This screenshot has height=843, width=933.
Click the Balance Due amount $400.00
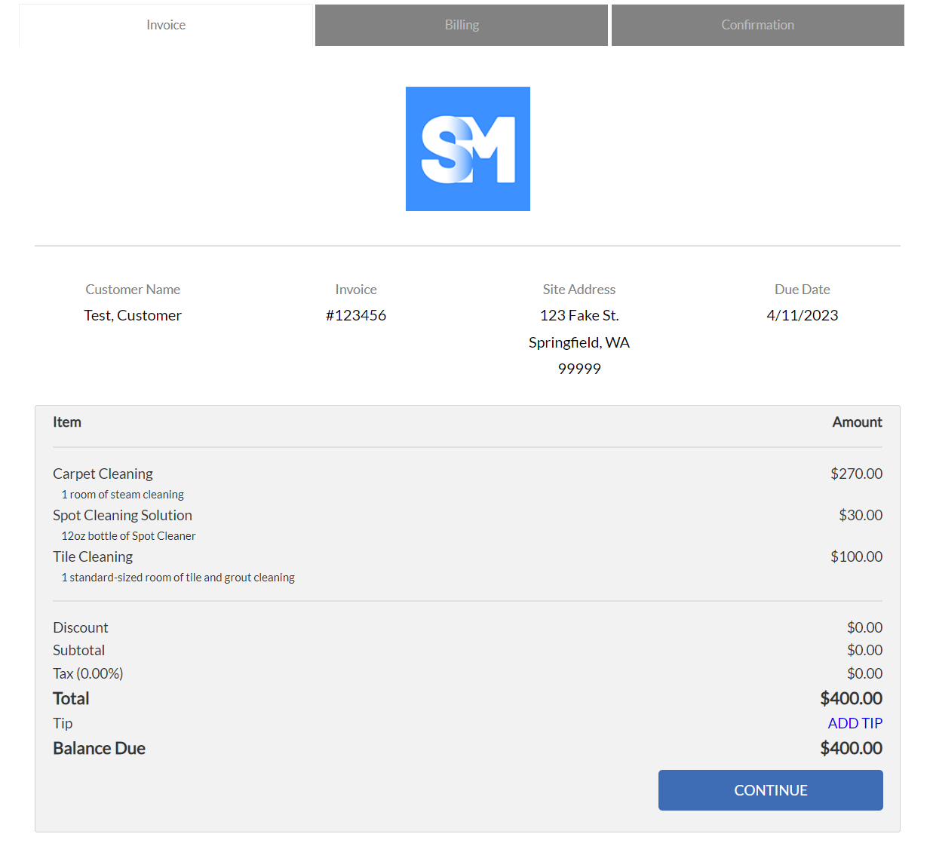click(851, 748)
